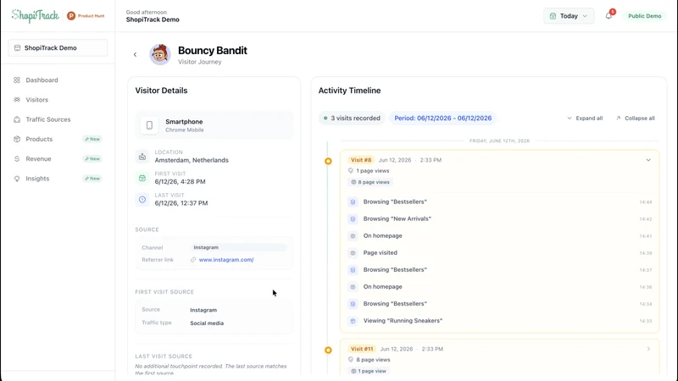Click the New badge next to Insights

[92, 179]
